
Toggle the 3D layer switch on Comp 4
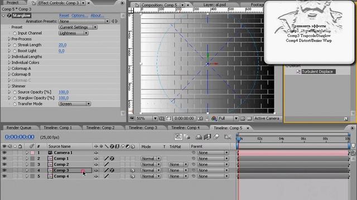point(133,176)
